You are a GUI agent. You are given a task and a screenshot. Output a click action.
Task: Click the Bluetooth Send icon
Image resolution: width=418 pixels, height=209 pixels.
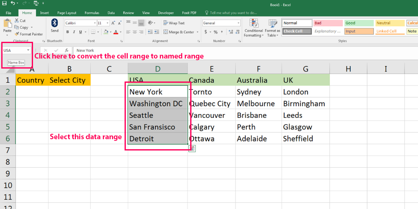[x=55, y=24]
